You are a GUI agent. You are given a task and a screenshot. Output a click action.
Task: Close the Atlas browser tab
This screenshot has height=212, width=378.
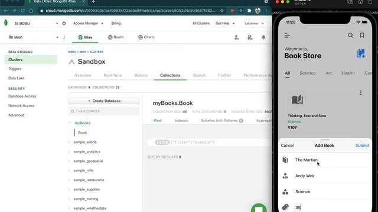pyautogui.click(x=83, y=2)
